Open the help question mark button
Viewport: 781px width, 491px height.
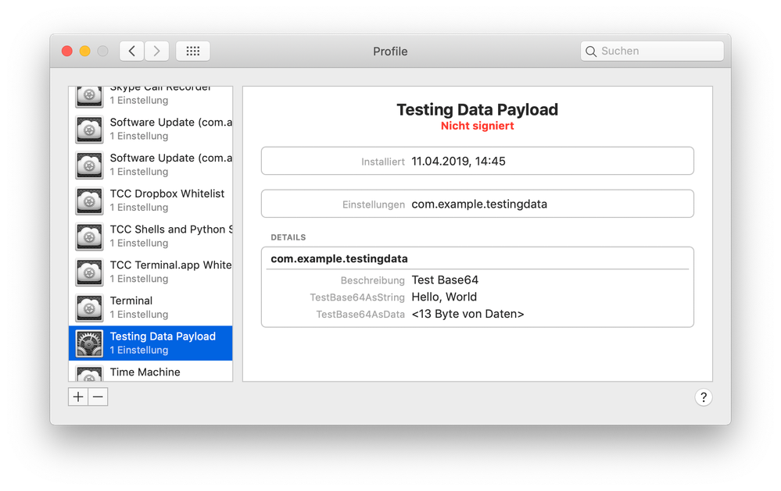[703, 397]
